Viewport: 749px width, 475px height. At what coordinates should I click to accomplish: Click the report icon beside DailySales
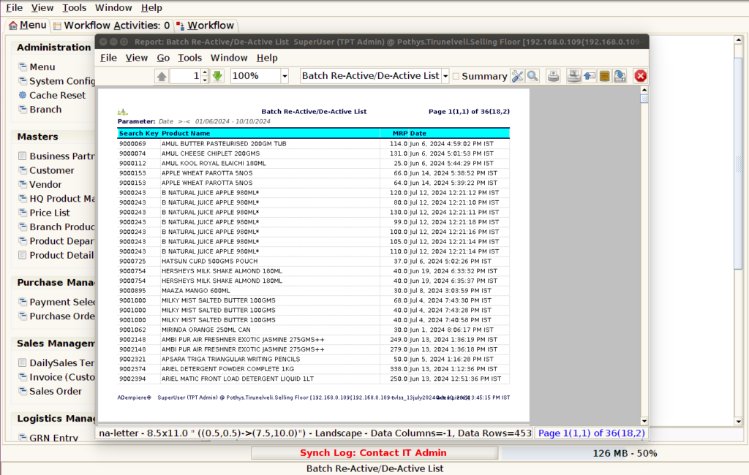pyautogui.click(x=23, y=362)
